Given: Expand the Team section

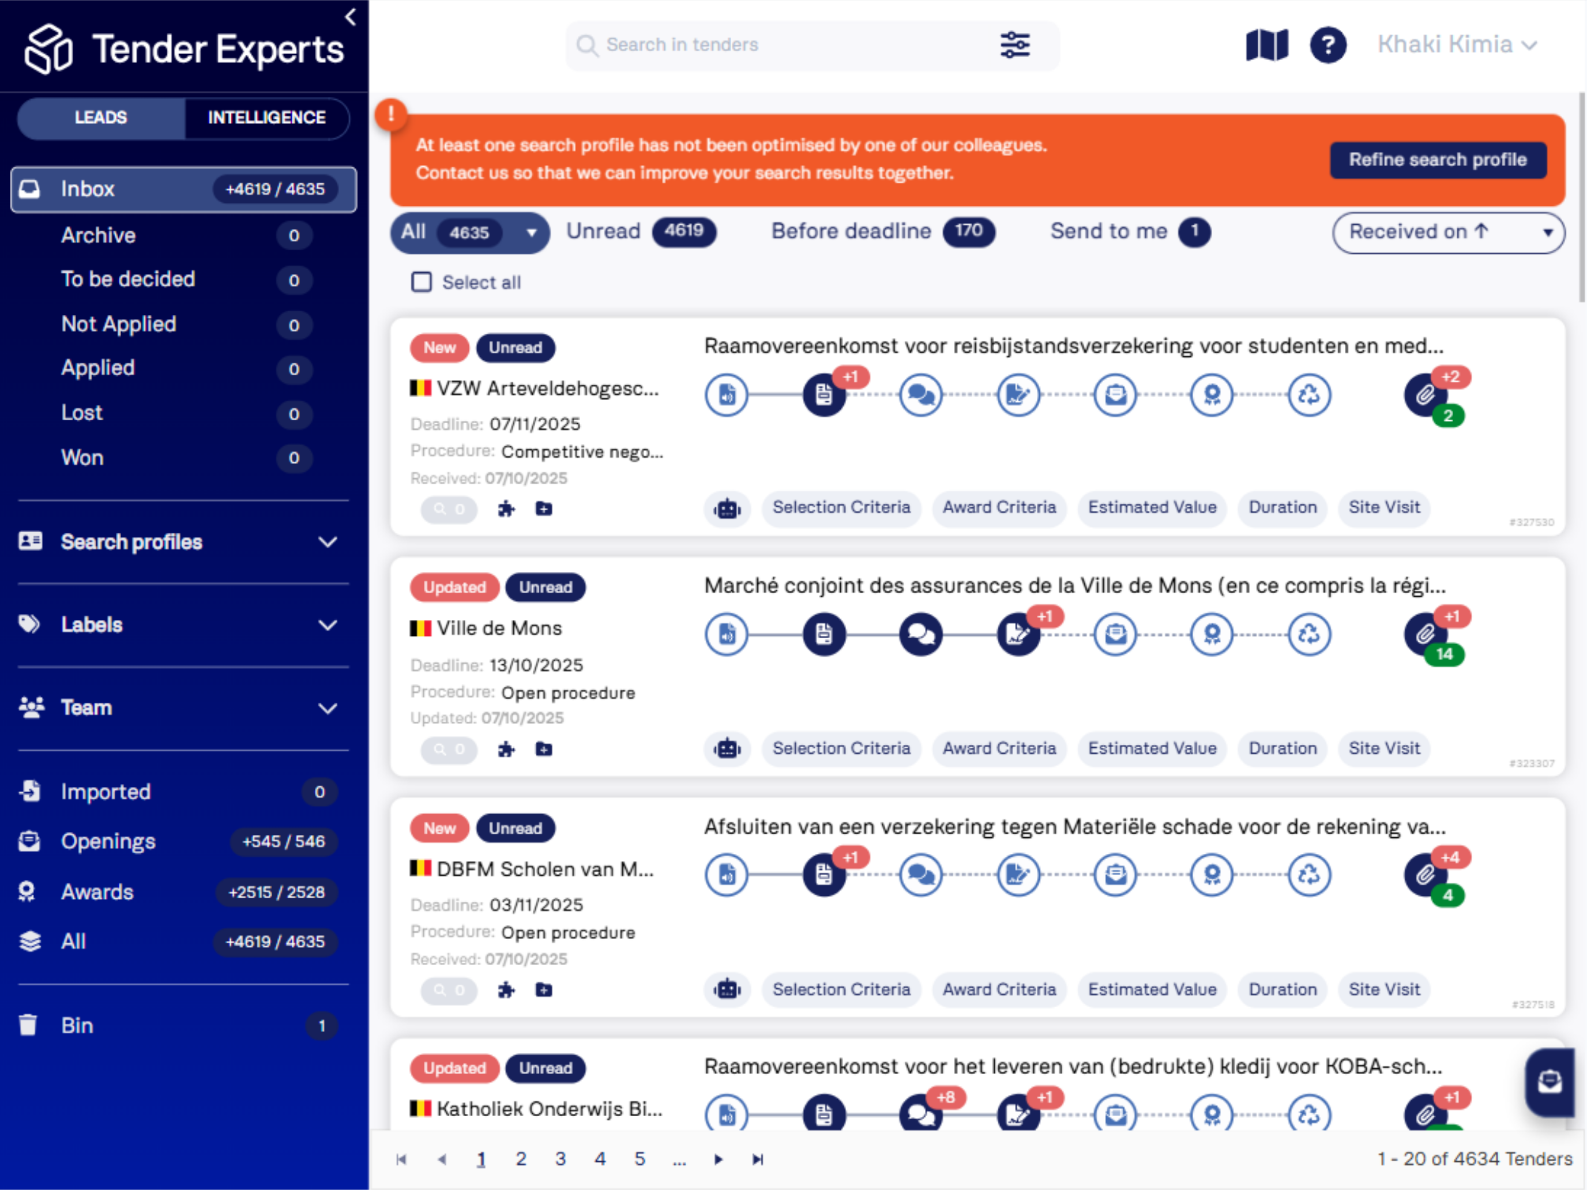Looking at the screenshot, I should click(183, 708).
